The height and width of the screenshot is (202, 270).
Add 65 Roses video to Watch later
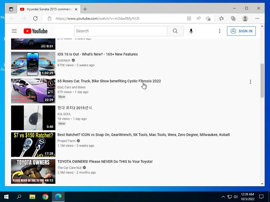(x=51, y=83)
